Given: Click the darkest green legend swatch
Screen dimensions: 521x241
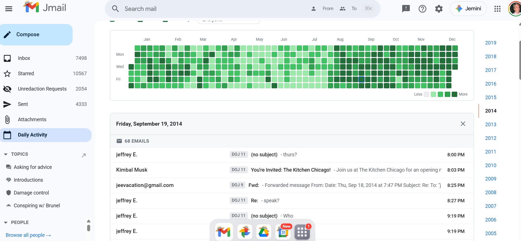Looking at the screenshot, I should pyautogui.click(x=454, y=94).
